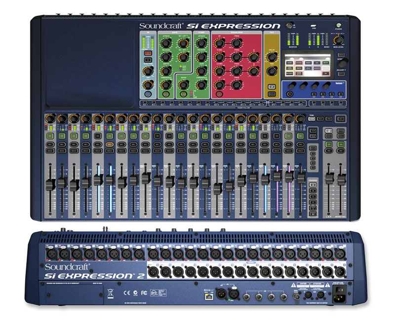Click the WEEE crossed-bin symbol on rear
The height and width of the screenshot is (321, 395).
pyautogui.click(x=111, y=293)
